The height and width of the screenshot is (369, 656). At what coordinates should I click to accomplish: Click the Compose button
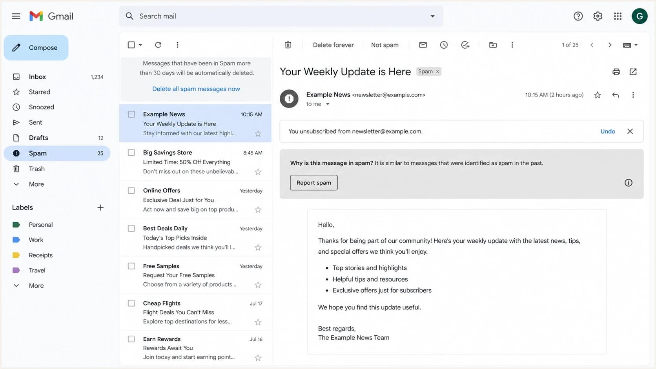pyautogui.click(x=36, y=48)
